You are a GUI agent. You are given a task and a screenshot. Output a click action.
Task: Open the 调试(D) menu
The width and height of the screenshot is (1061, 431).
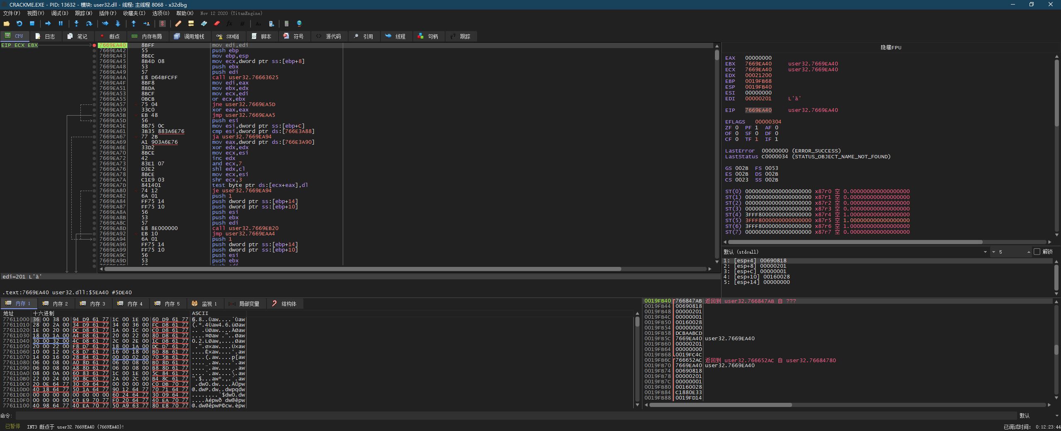[59, 13]
